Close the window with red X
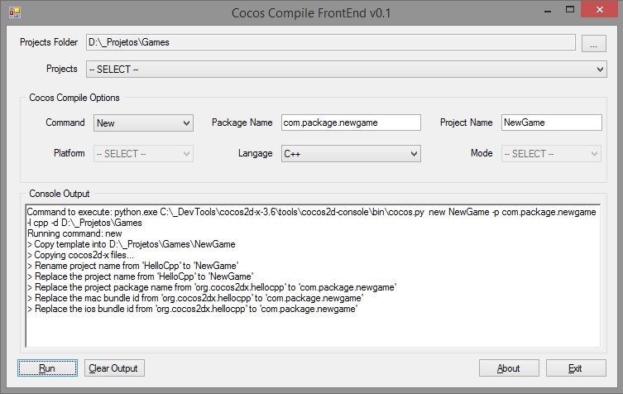The width and height of the screenshot is (623, 394). (x=600, y=10)
